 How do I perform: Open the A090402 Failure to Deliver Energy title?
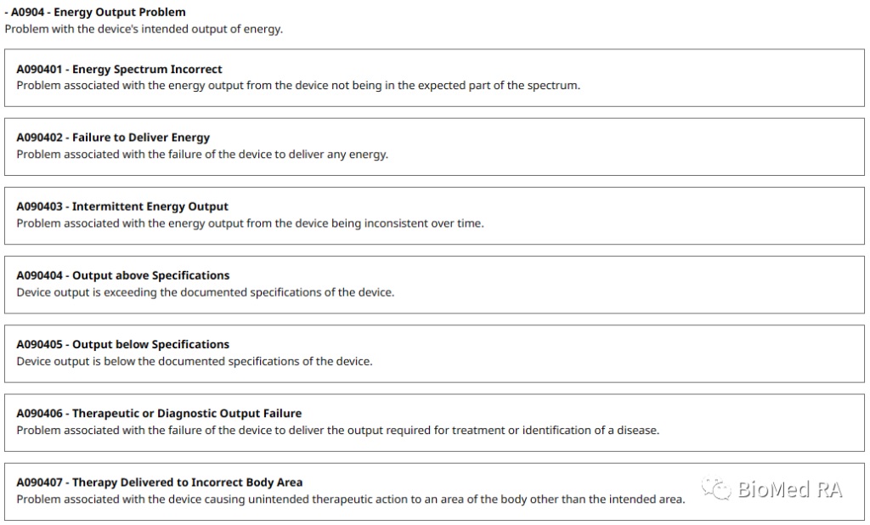(x=113, y=138)
